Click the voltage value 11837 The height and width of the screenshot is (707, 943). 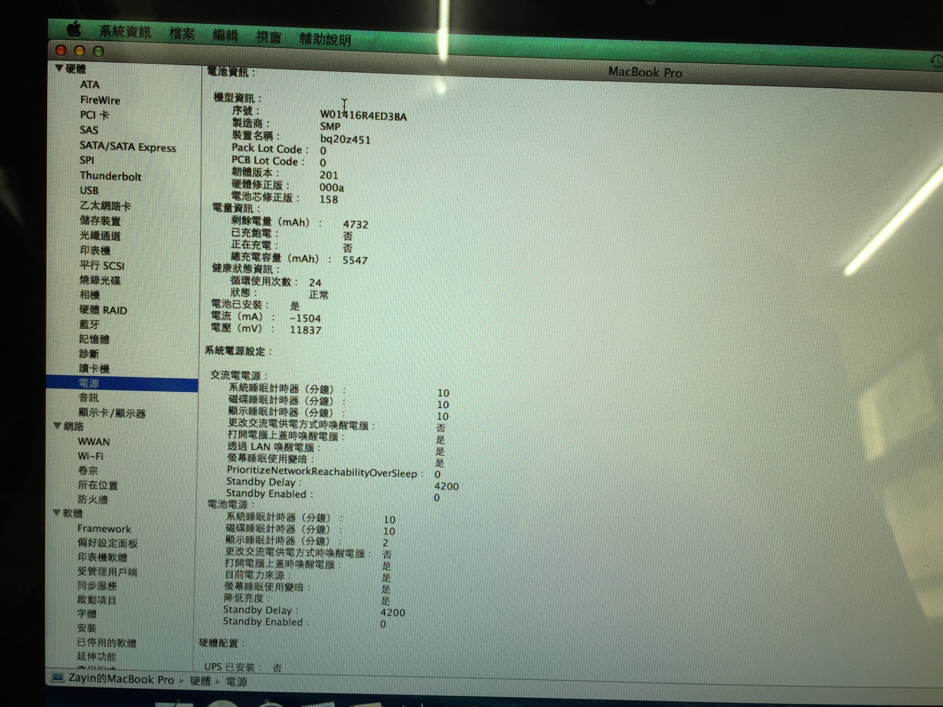(305, 330)
